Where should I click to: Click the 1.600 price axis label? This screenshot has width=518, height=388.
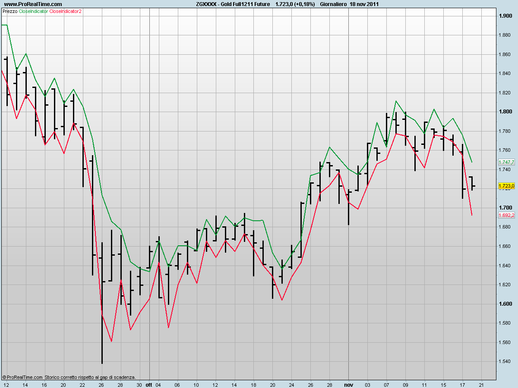click(505, 304)
